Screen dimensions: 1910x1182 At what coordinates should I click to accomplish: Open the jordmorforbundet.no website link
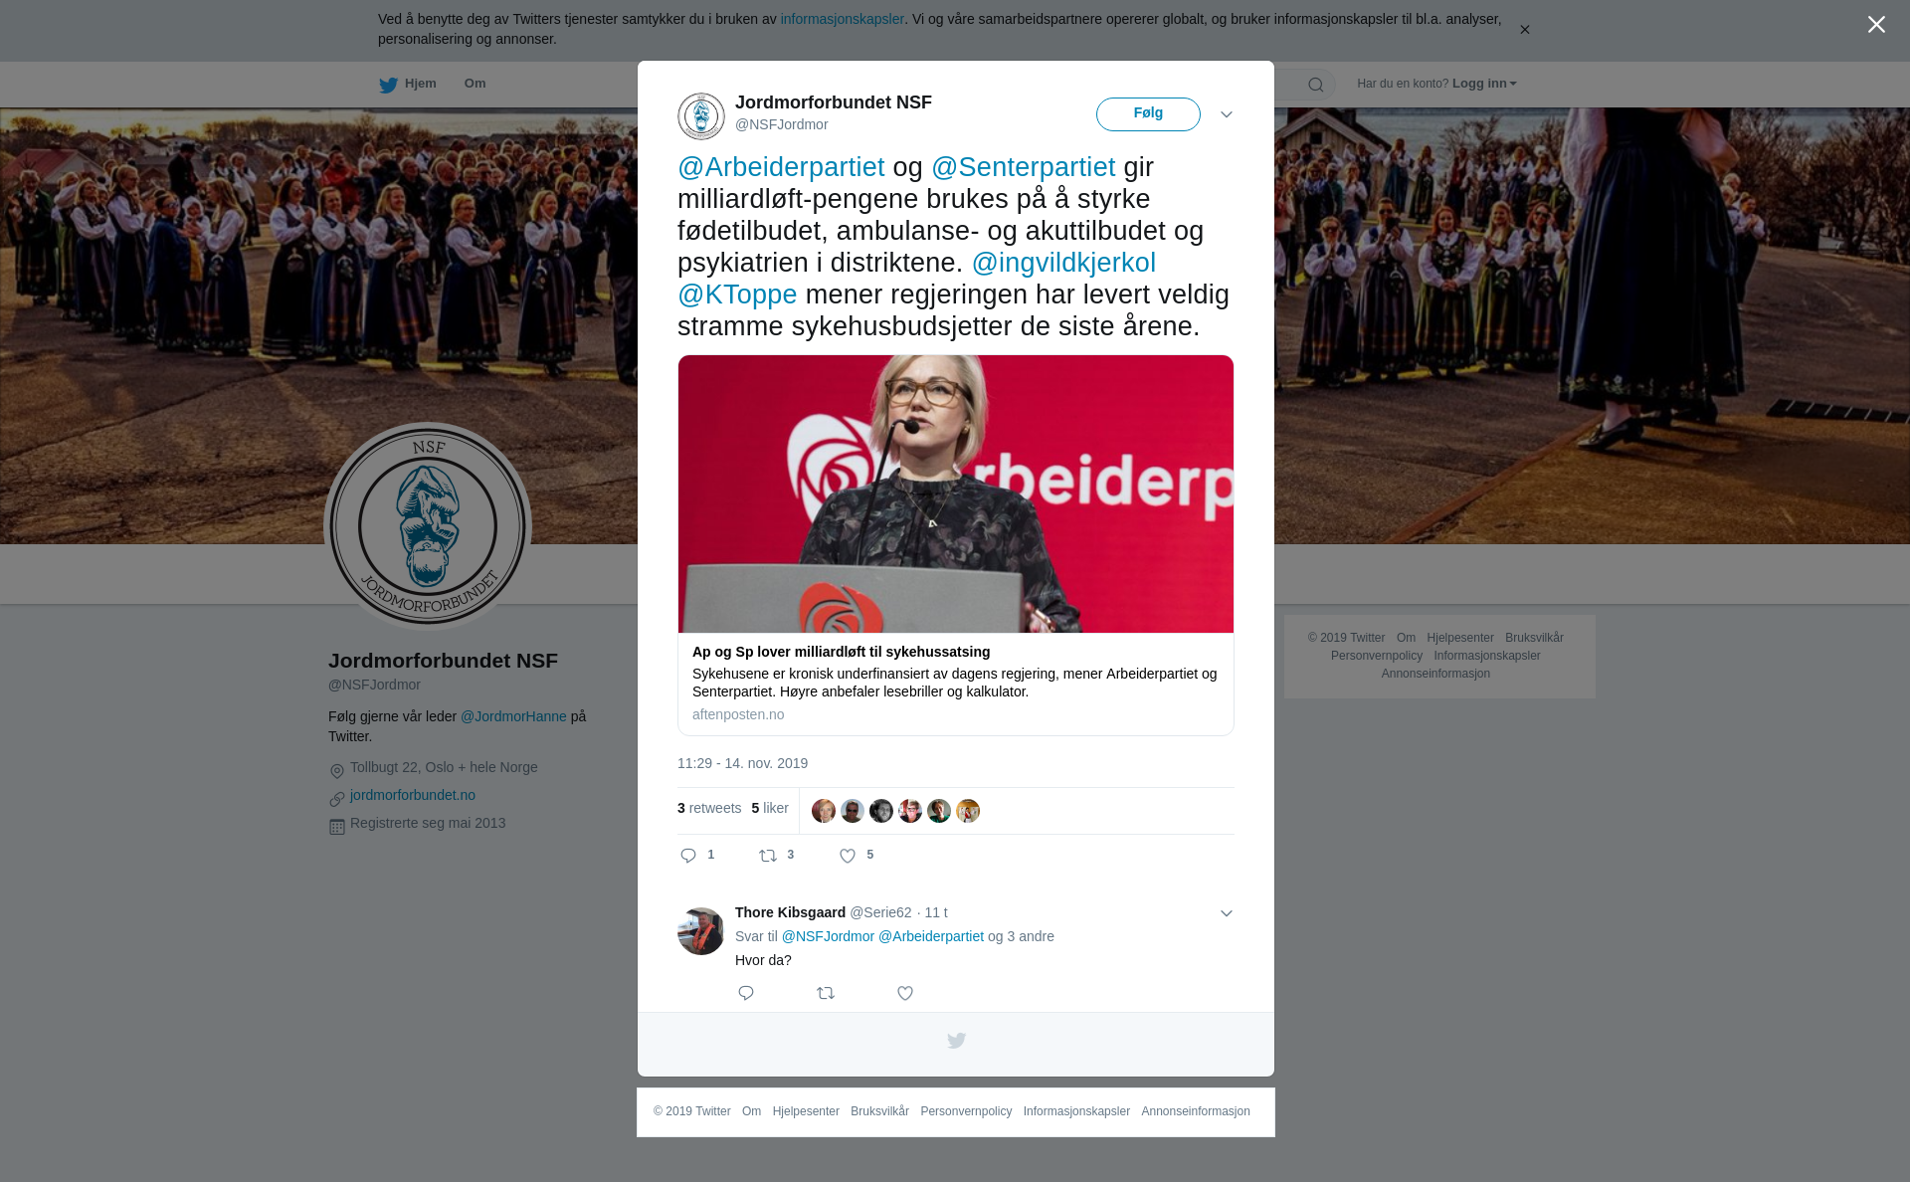pos(413,795)
